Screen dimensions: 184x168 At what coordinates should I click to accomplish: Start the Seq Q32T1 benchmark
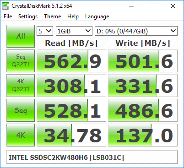click(21, 61)
